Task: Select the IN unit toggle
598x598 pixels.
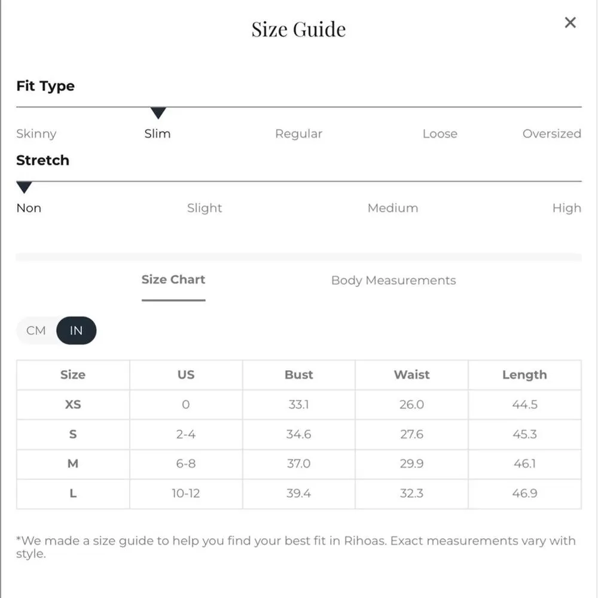Action: (76, 330)
